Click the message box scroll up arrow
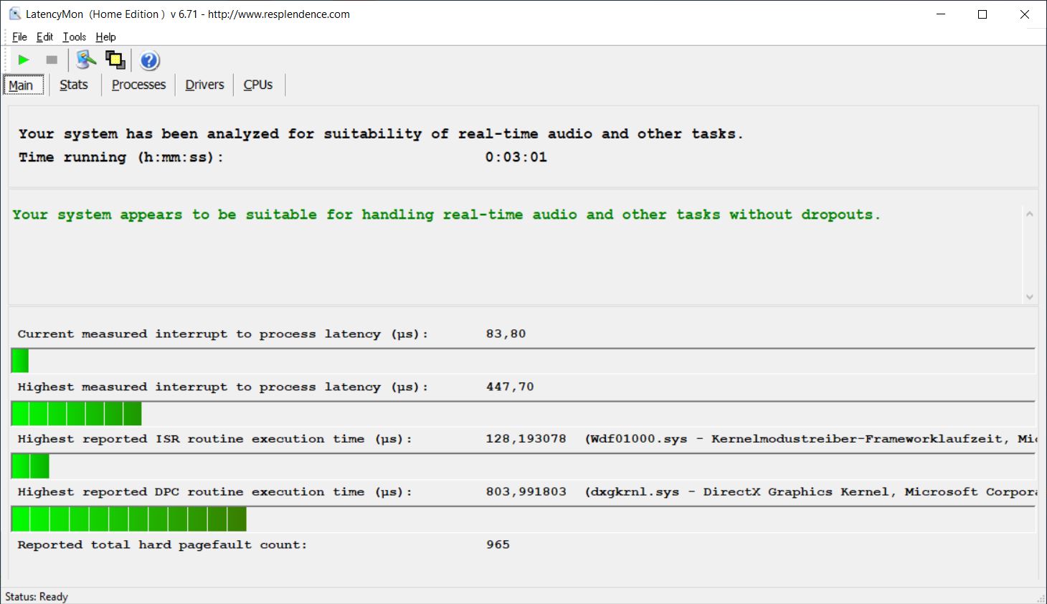Screen dimensions: 1047x604 [1030, 214]
